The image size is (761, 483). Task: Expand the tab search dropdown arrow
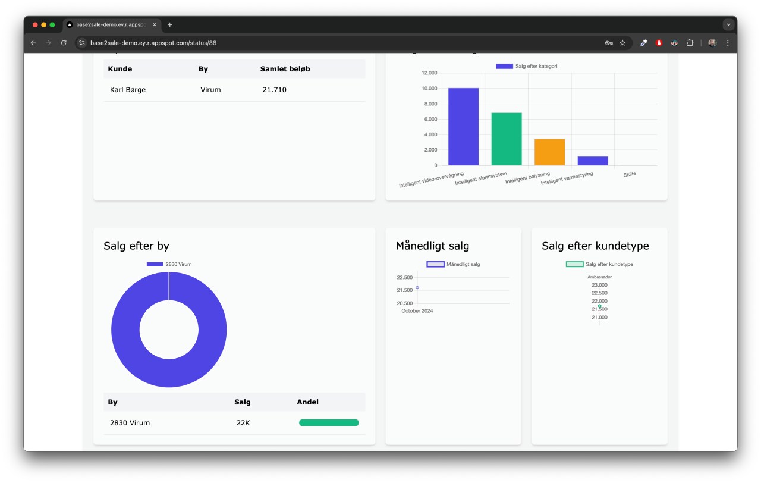(x=728, y=25)
